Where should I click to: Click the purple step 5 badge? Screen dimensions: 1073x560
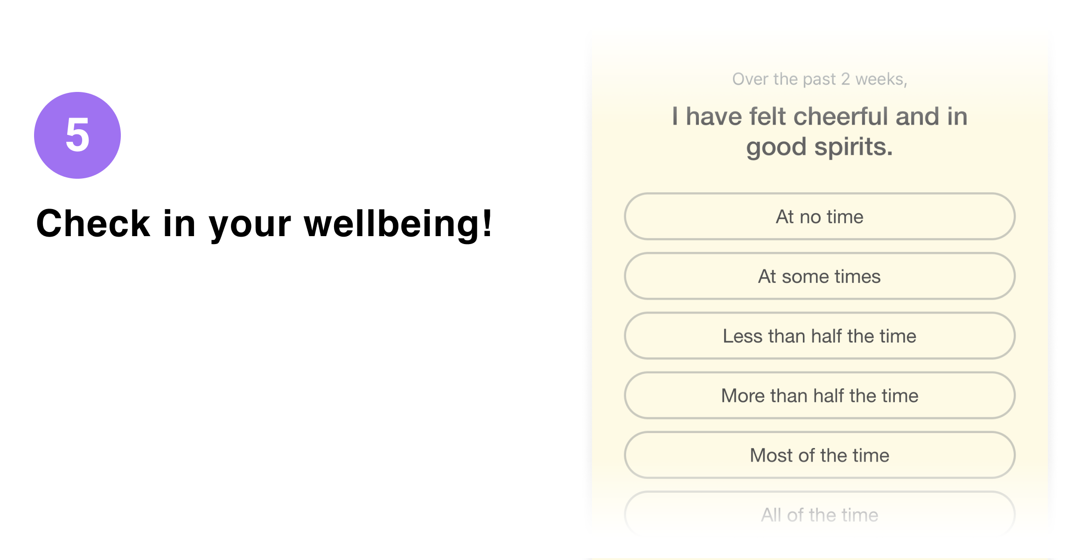[77, 135]
